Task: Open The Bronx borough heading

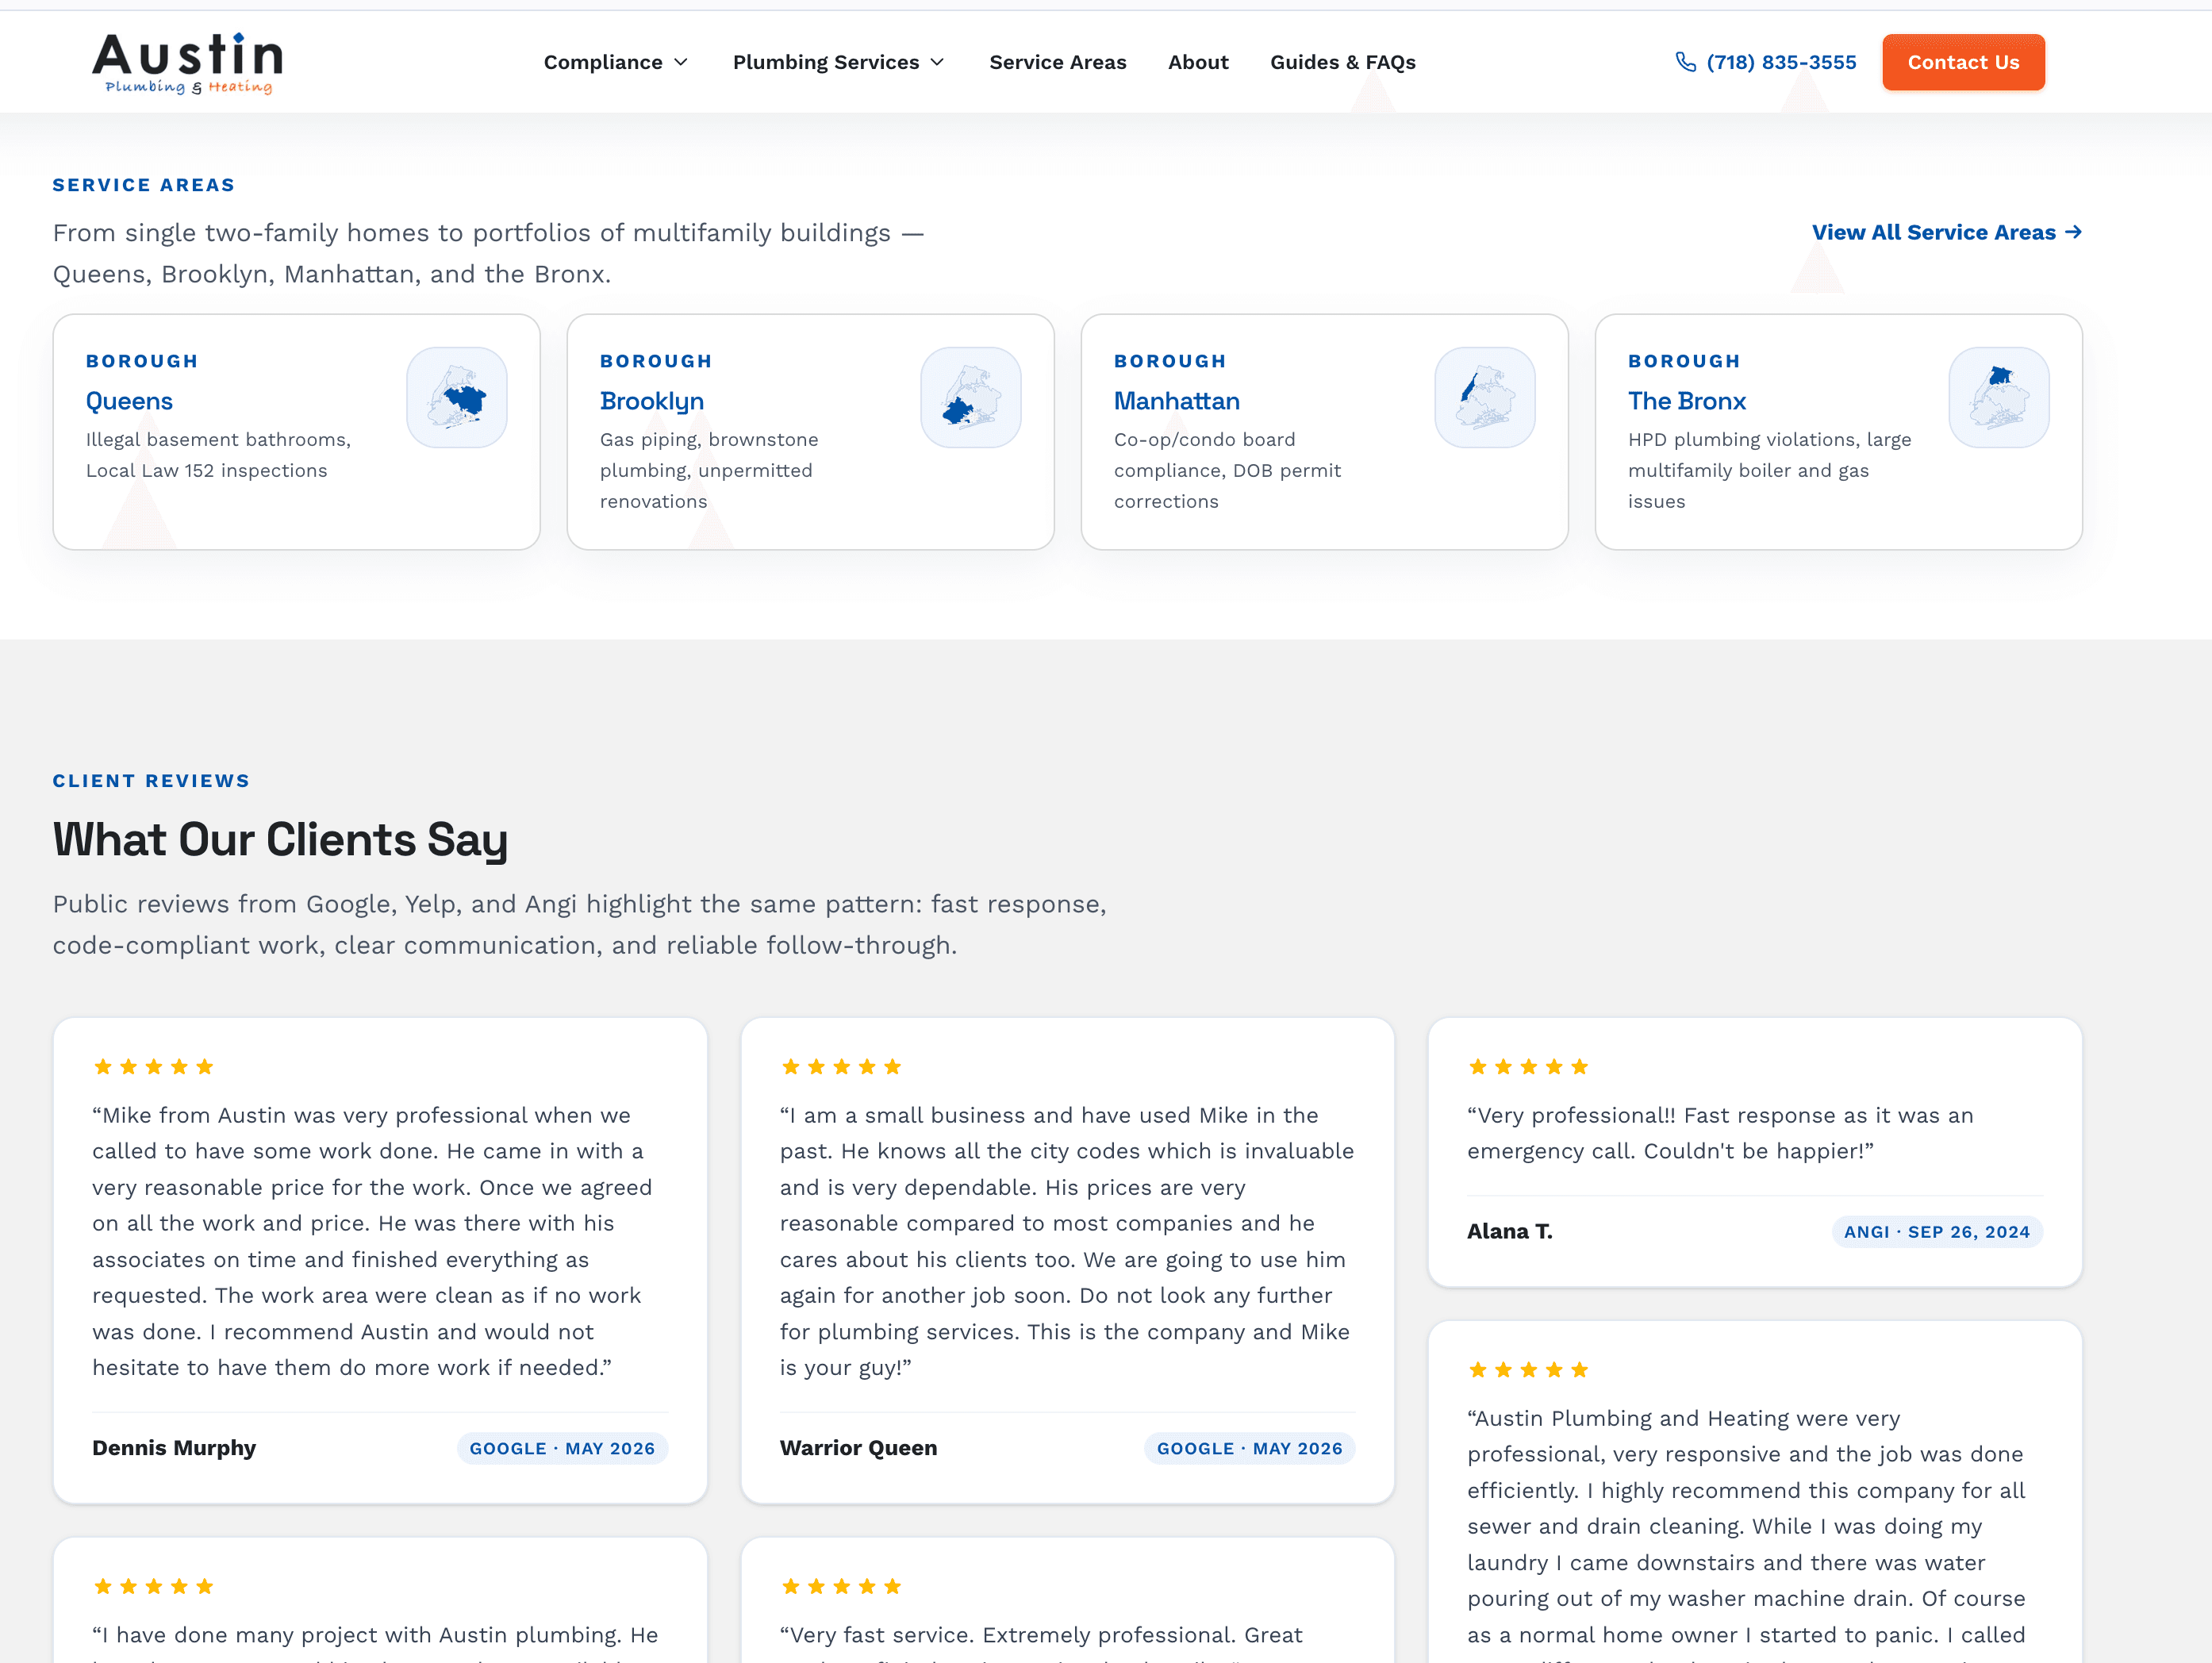Action: click(x=1687, y=401)
